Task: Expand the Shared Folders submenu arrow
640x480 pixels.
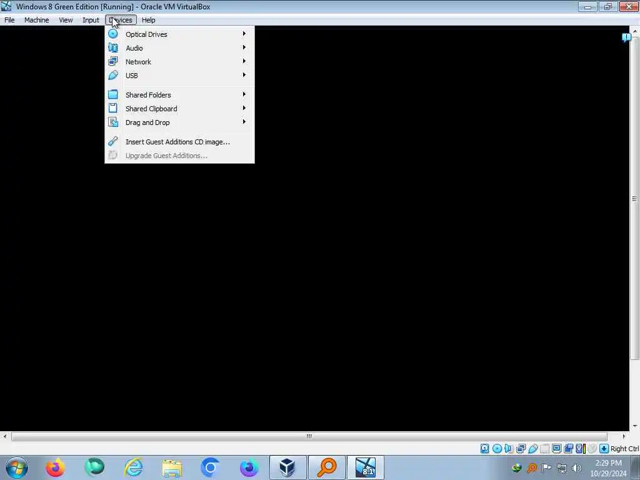Action: (244, 94)
